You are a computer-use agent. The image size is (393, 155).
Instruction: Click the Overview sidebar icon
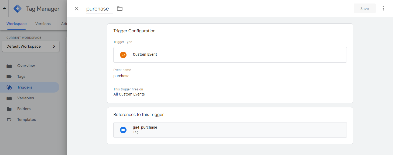9,66
